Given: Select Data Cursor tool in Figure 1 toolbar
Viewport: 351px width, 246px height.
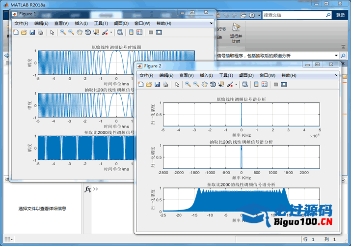Looking at the screenshot, I should pos(96,32).
